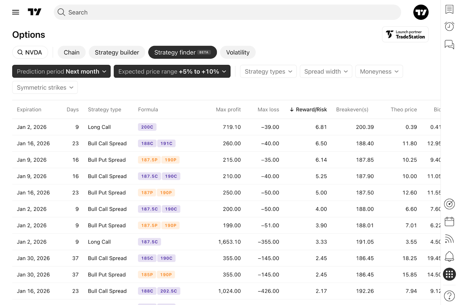Open the Screener target icon
This screenshot has width=458, height=305.
click(449, 204)
